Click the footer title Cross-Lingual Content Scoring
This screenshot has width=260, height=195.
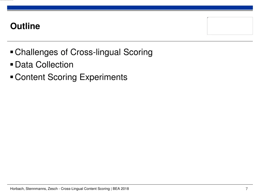85,189
